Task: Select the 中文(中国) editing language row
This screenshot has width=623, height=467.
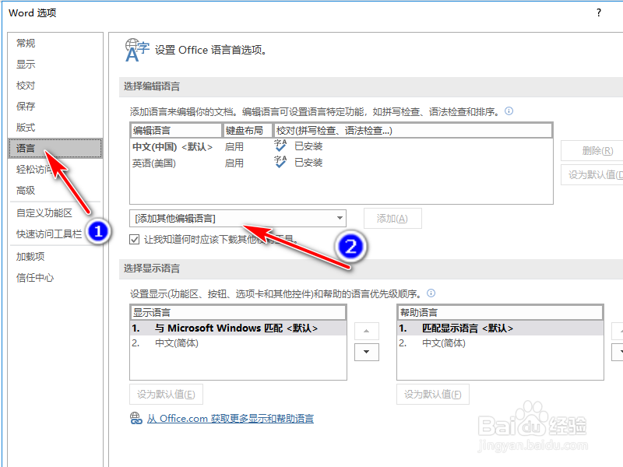Action: point(341,146)
